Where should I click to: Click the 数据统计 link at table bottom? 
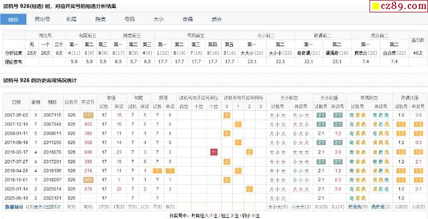tap(14, 207)
